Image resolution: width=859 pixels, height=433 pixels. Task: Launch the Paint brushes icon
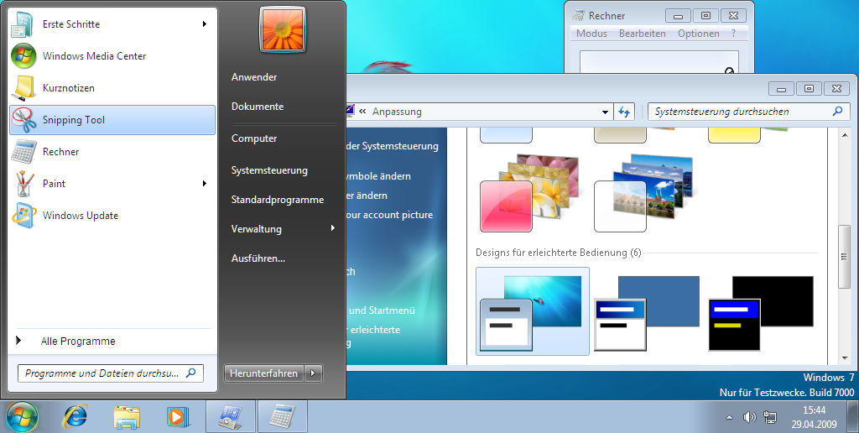pos(23,183)
